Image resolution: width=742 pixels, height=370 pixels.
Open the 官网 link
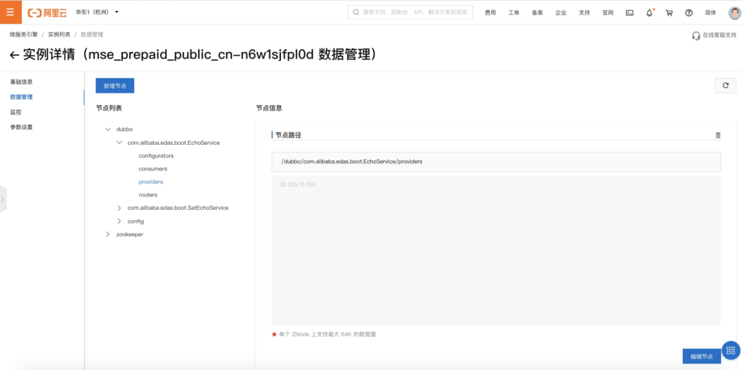coord(607,13)
